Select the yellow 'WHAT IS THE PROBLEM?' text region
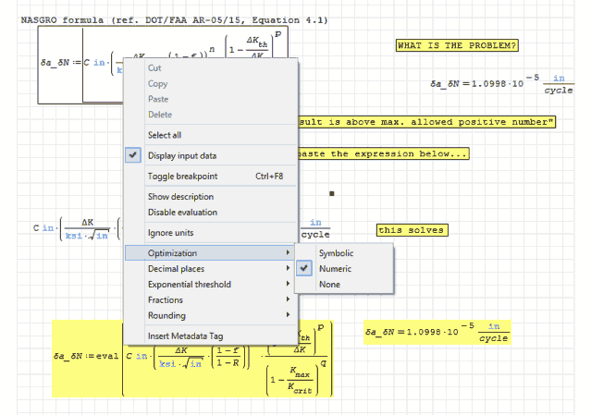 click(456, 45)
